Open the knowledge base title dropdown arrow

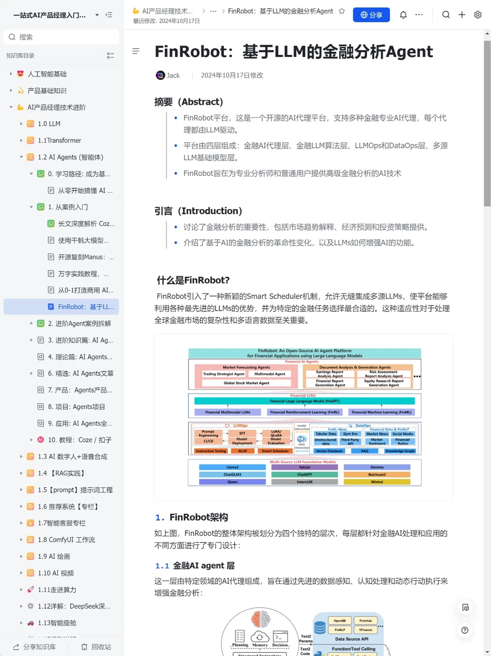pyautogui.click(x=96, y=15)
